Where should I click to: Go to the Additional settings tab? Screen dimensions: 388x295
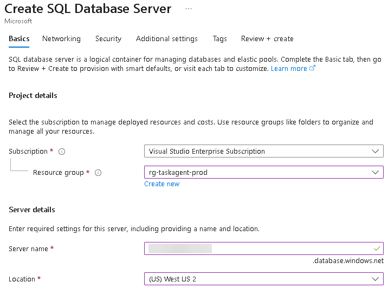tap(167, 39)
